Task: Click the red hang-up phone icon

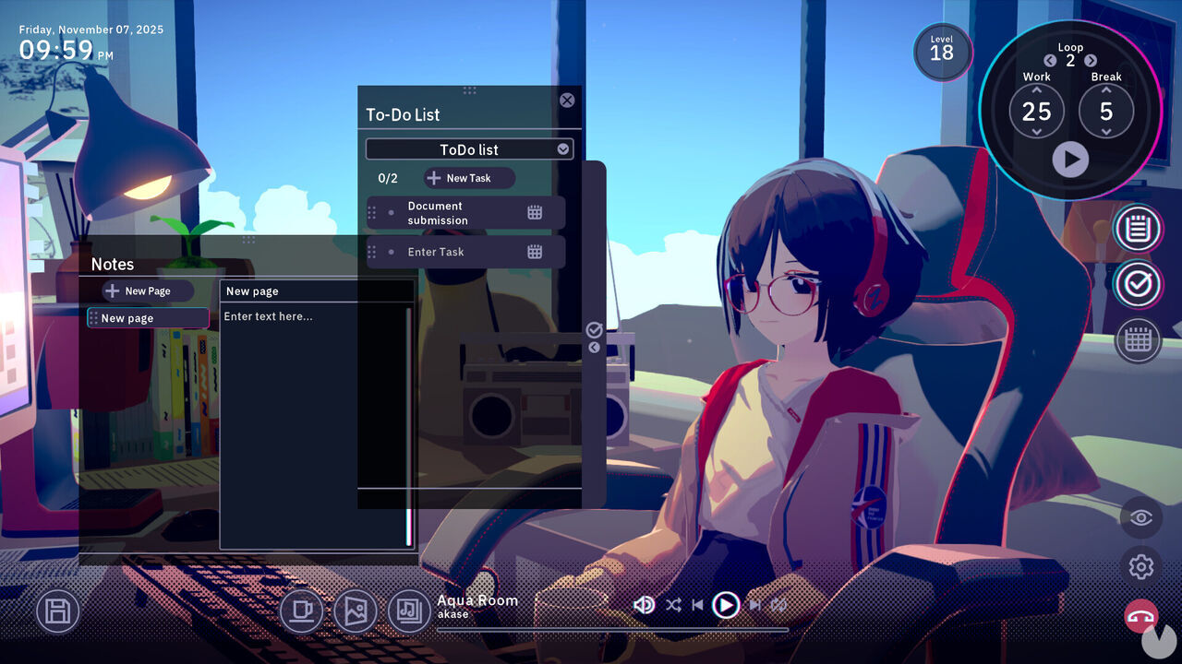Action: click(1140, 615)
